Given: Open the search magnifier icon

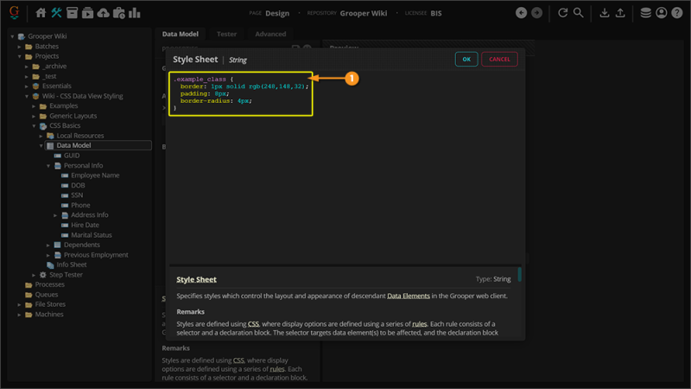Looking at the screenshot, I should coord(579,13).
